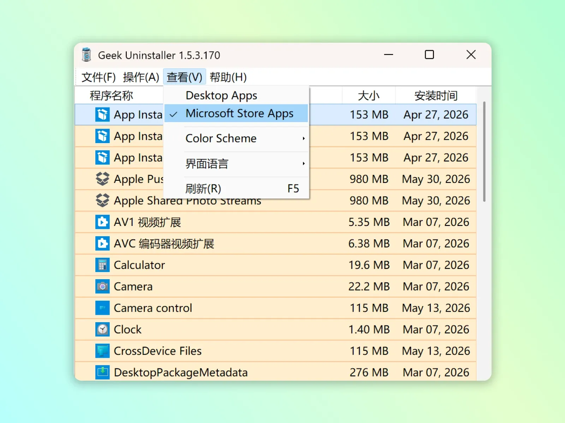Open the 操作(A) menu
The height and width of the screenshot is (423, 565).
point(141,77)
